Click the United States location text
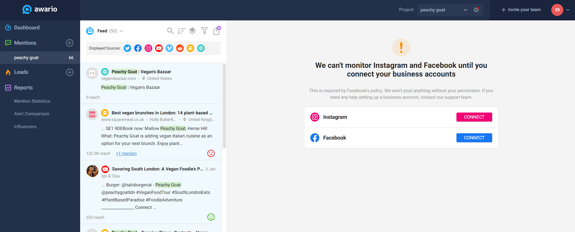Image resolution: width=575 pixels, height=232 pixels. 160,78
